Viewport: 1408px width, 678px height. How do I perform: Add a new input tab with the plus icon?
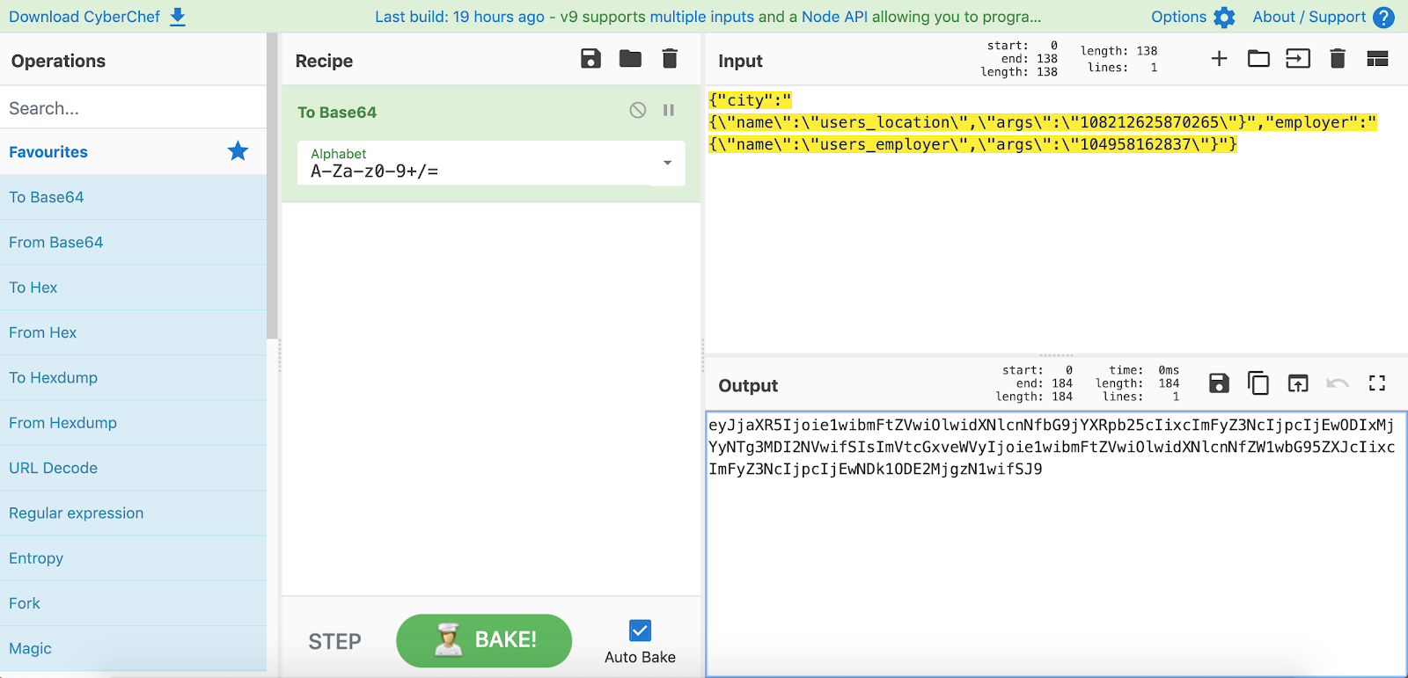click(x=1219, y=59)
